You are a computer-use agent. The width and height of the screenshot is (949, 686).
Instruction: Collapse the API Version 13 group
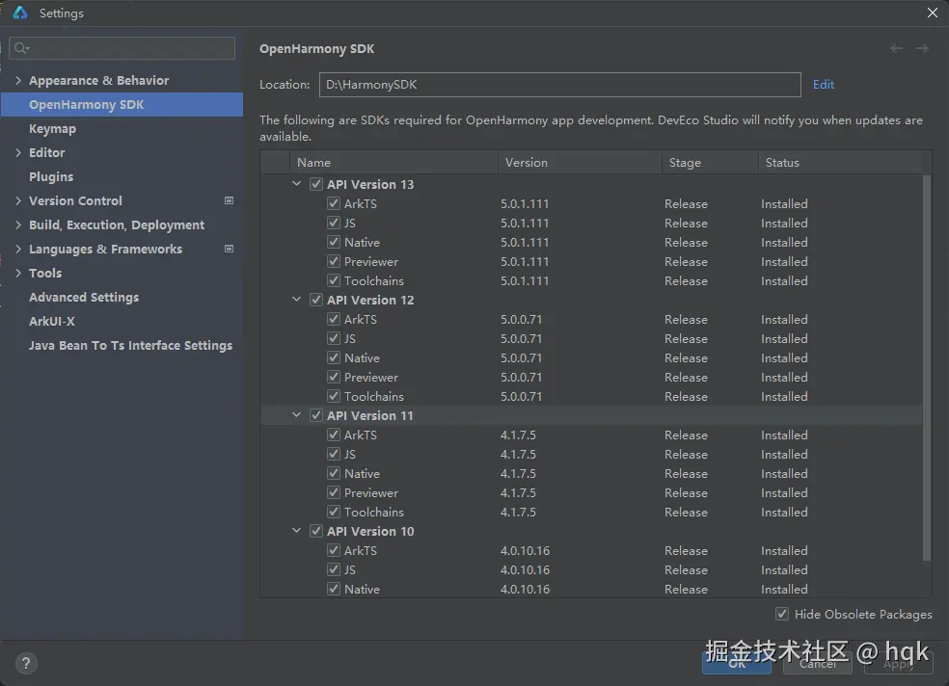pos(297,184)
